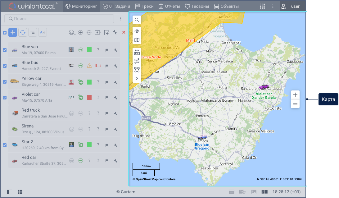Open the apps grid icon in top bar
This screenshot has height=198, width=339.
[x=262, y=6]
